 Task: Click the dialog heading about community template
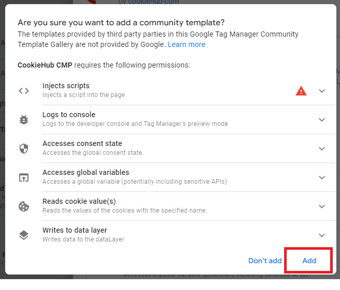tap(121, 23)
